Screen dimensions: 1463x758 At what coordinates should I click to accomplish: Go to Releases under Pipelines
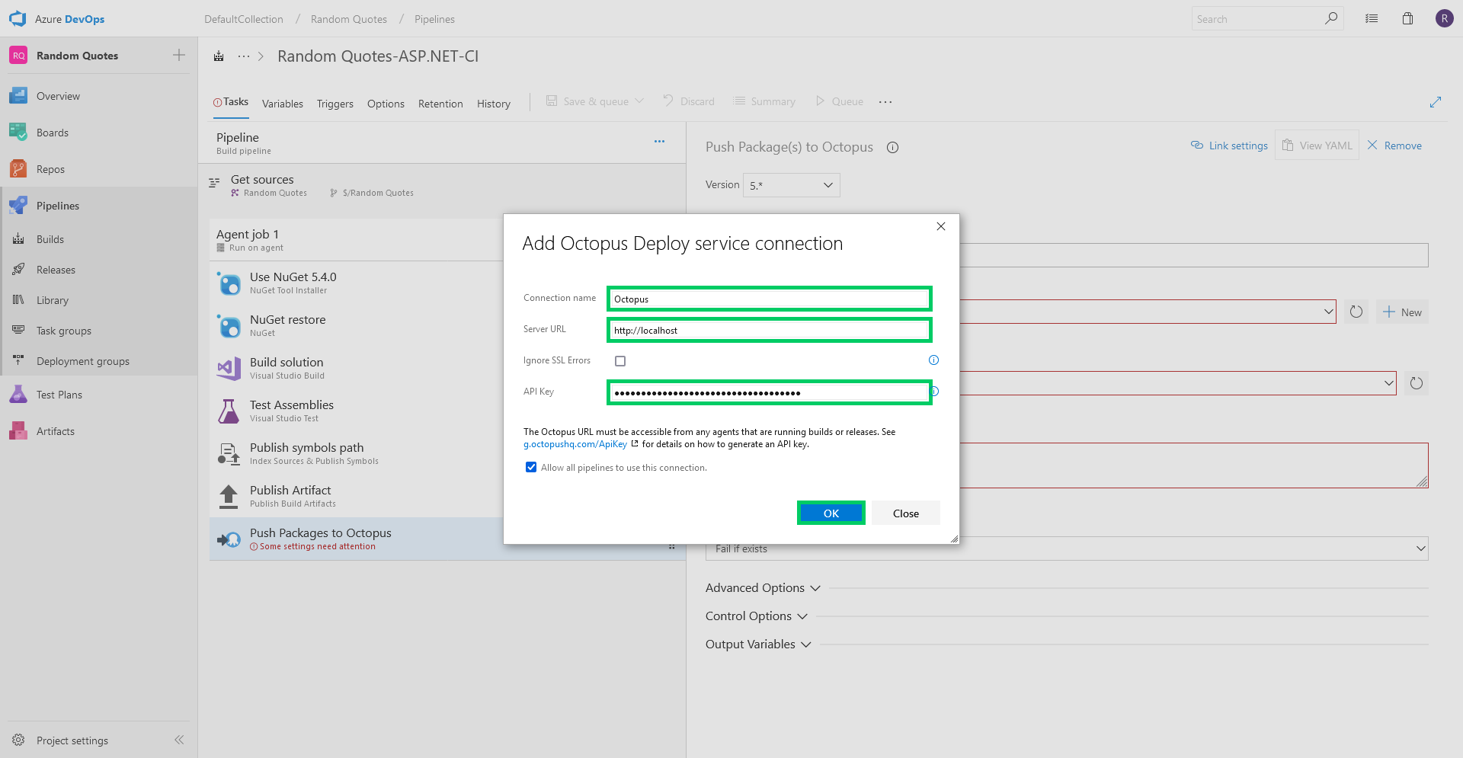56,270
